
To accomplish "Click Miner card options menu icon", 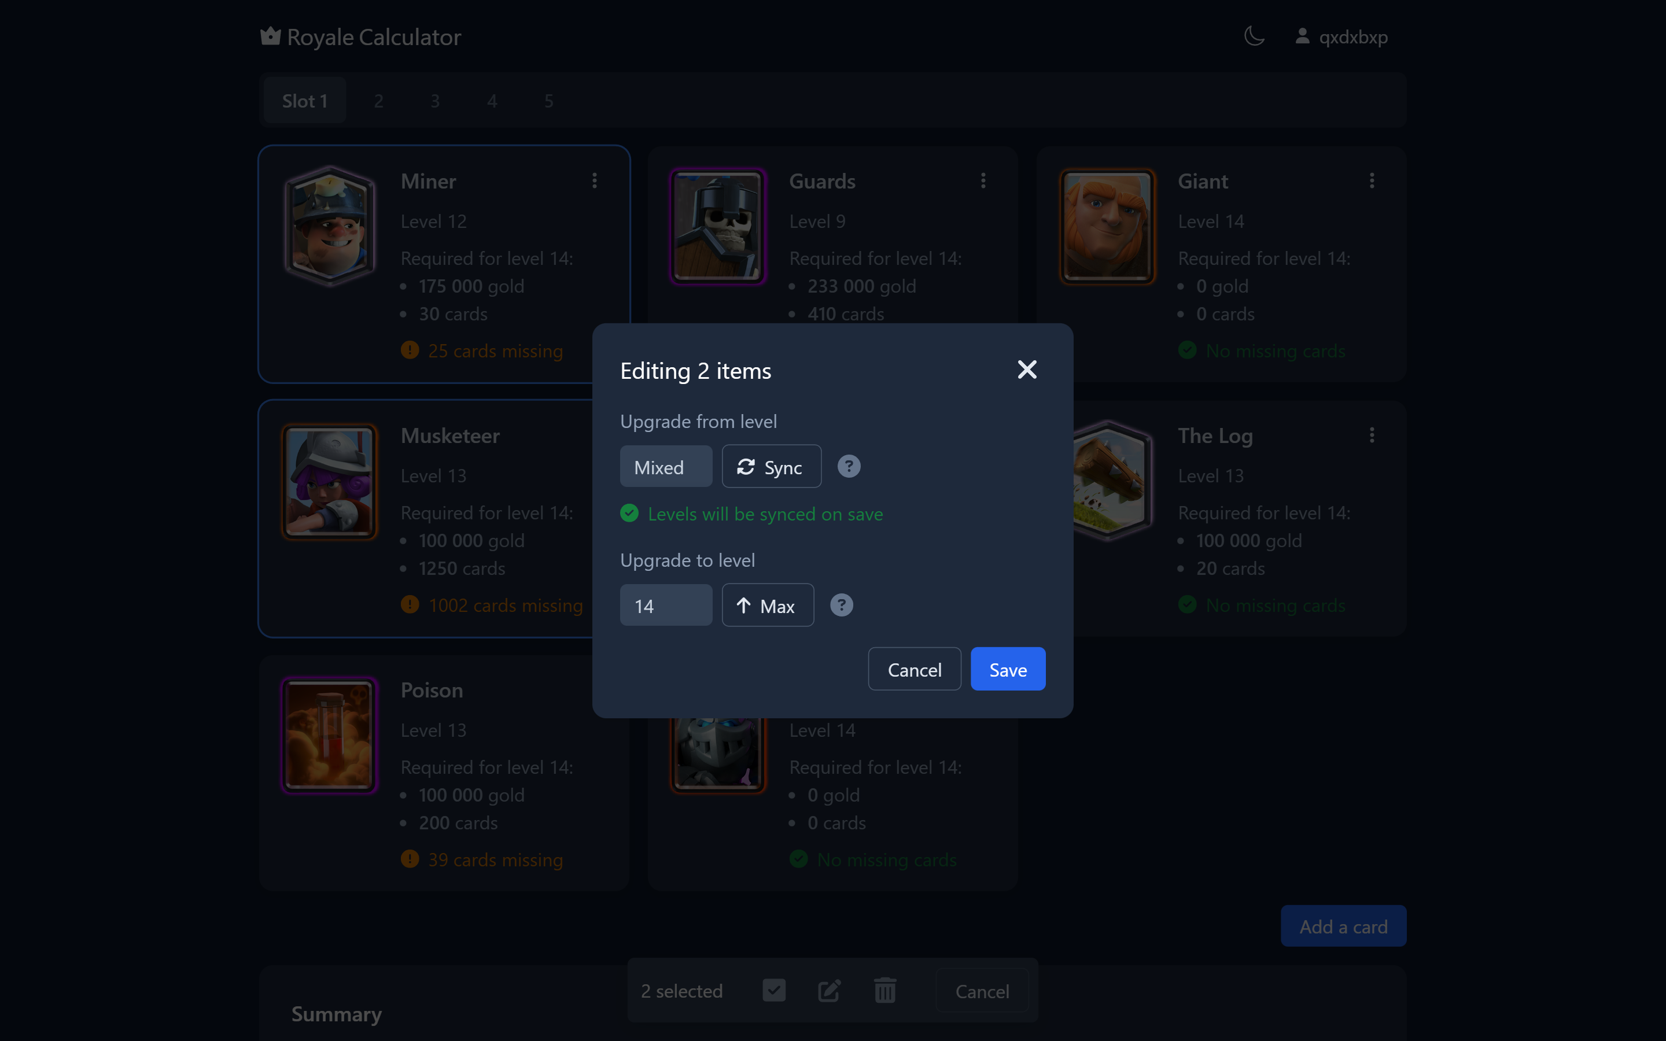I will pos(595,181).
